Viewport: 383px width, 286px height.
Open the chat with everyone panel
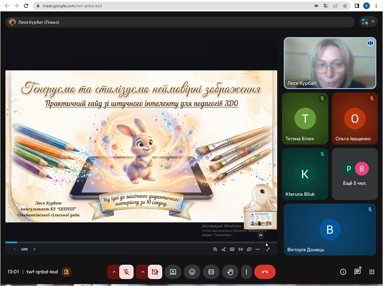tap(357, 272)
